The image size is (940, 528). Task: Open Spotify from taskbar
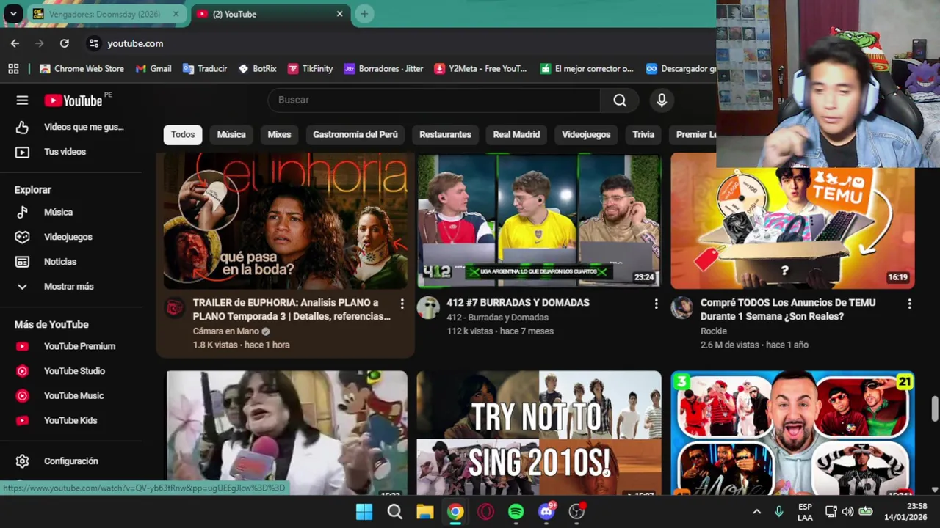coord(516,512)
